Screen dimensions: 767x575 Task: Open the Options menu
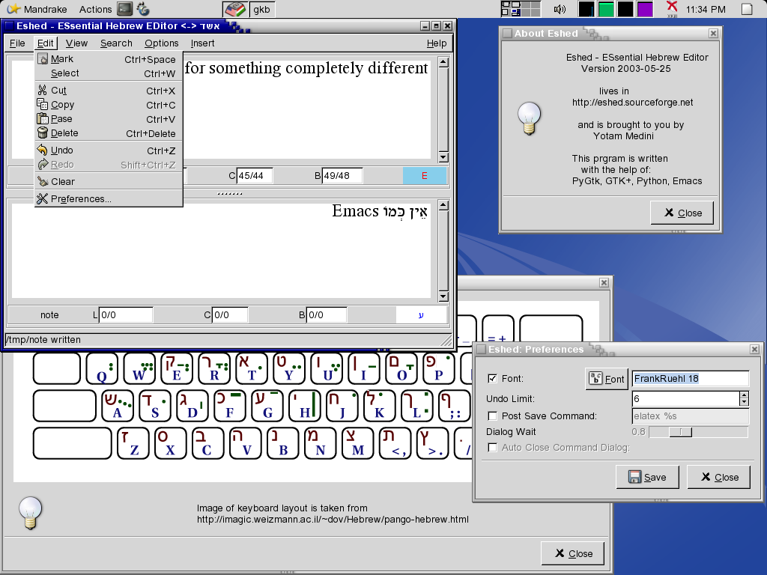[x=162, y=43]
